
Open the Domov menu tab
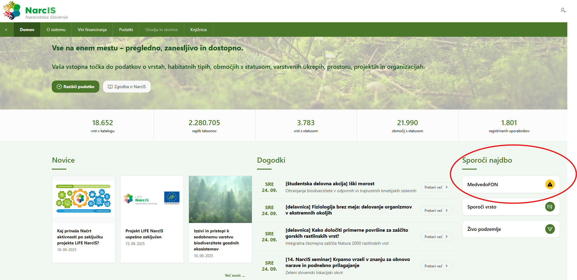pos(27,30)
